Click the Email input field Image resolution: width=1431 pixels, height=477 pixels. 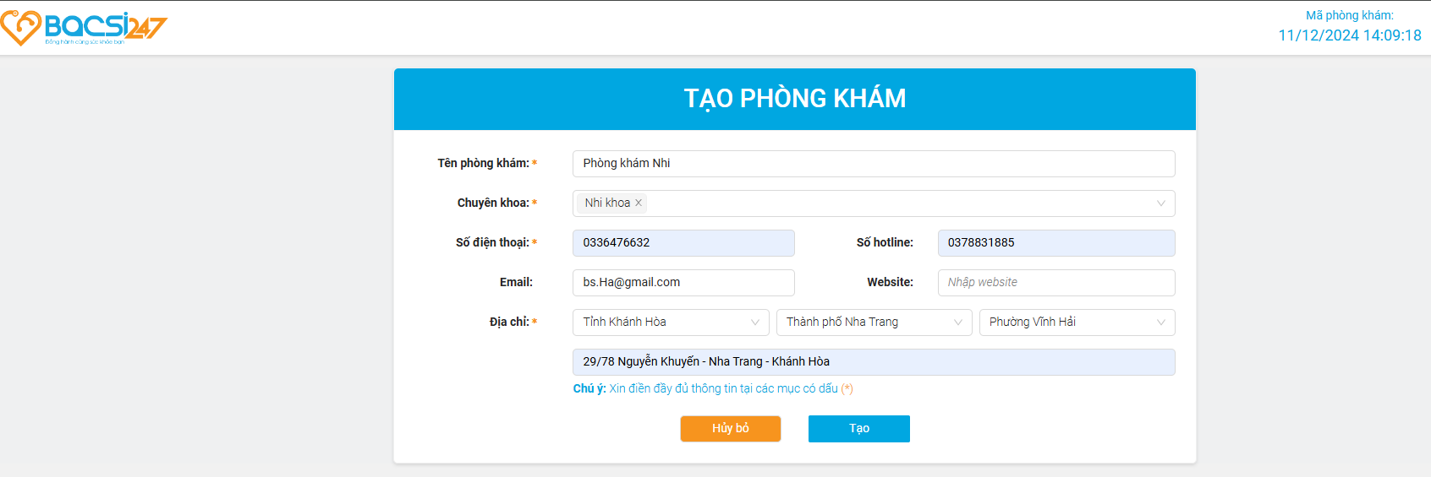pyautogui.click(x=683, y=283)
